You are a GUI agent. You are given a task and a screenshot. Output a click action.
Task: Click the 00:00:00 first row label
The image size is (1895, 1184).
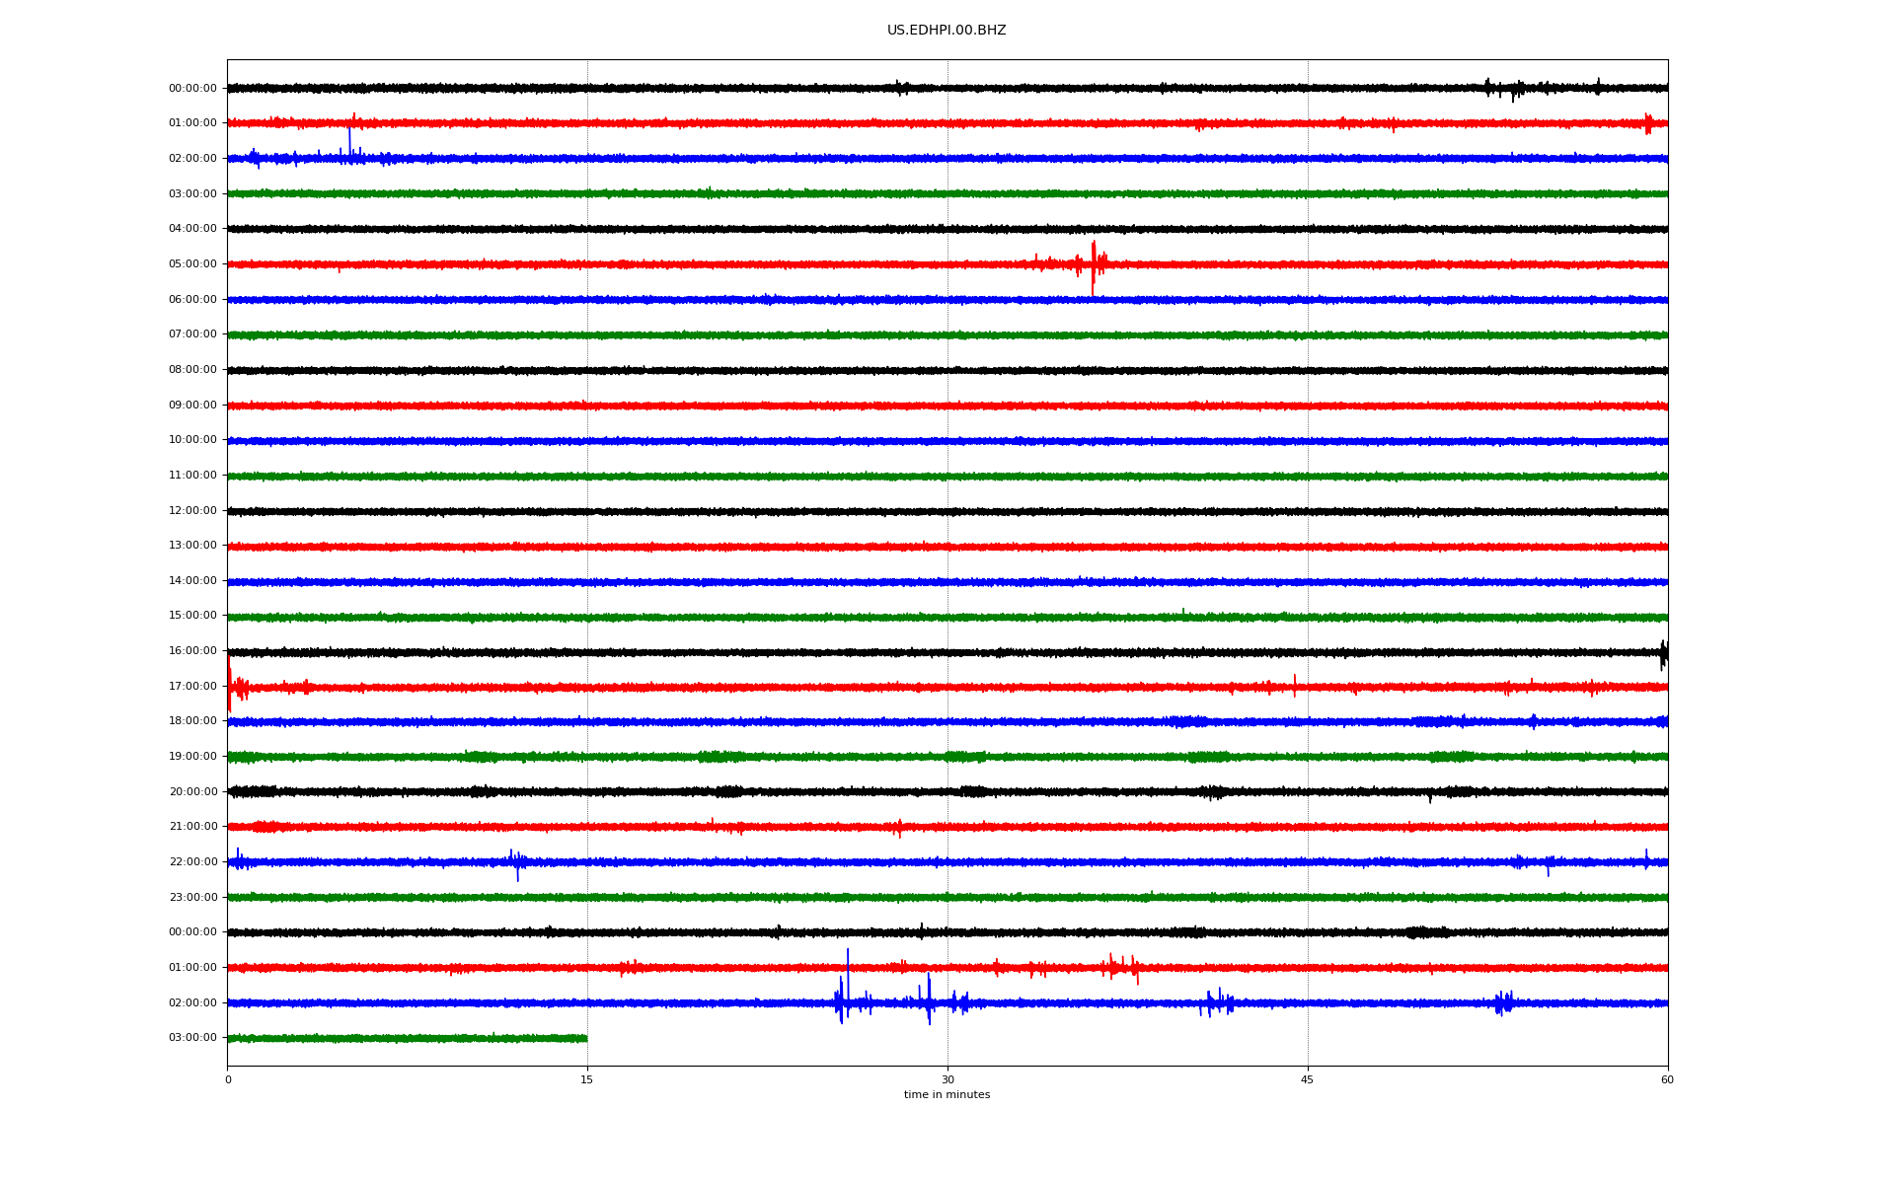[x=192, y=89]
